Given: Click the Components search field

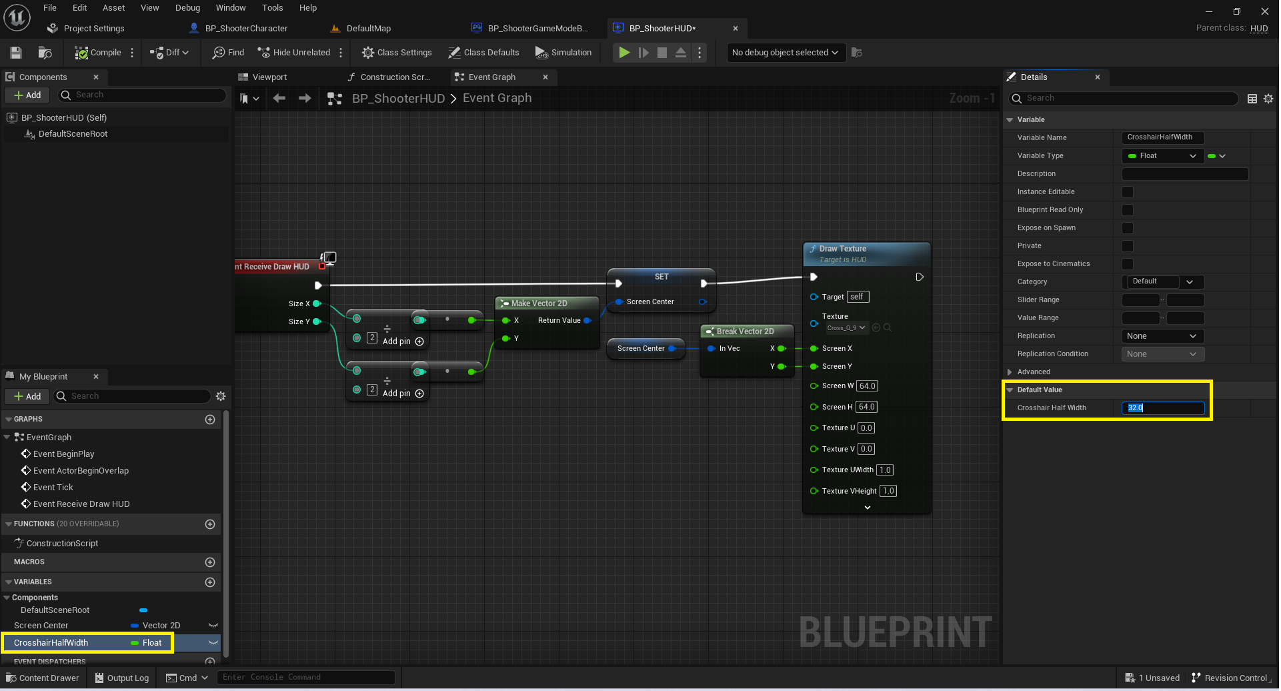Looking at the screenshot, I should pyautogui.click(x=142, y=95).
